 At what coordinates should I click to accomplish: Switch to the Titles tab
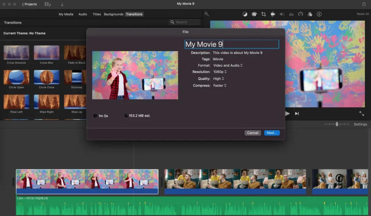click(96, 14)
